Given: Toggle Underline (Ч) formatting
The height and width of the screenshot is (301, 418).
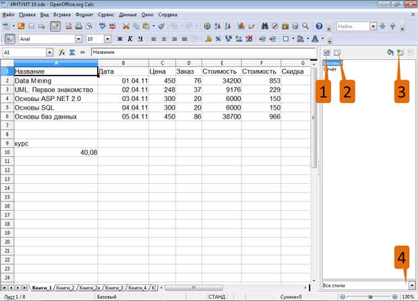Looking at the screenshot, I should (140, 39).
